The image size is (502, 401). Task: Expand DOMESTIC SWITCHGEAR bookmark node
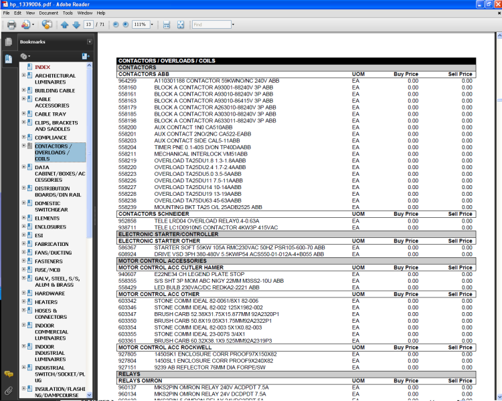[23, 203]
